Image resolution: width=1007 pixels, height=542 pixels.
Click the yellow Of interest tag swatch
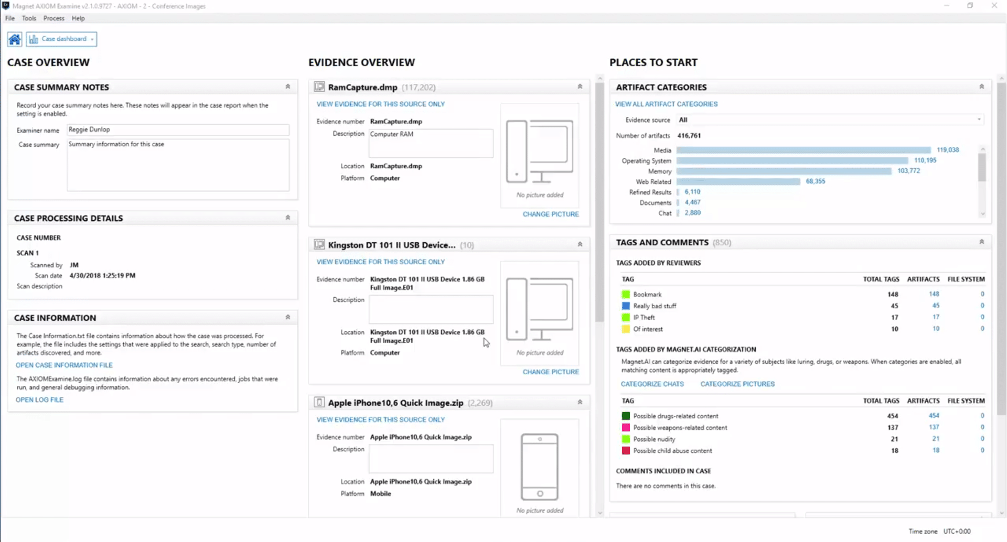(626, 329)
